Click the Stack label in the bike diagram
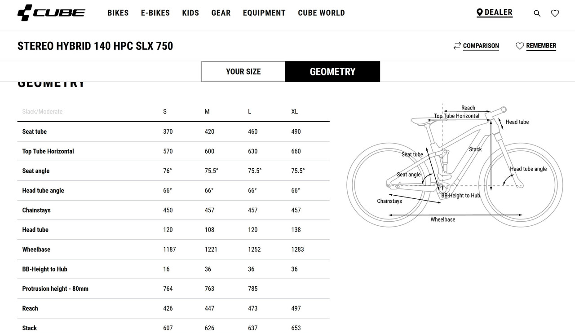 475,149
